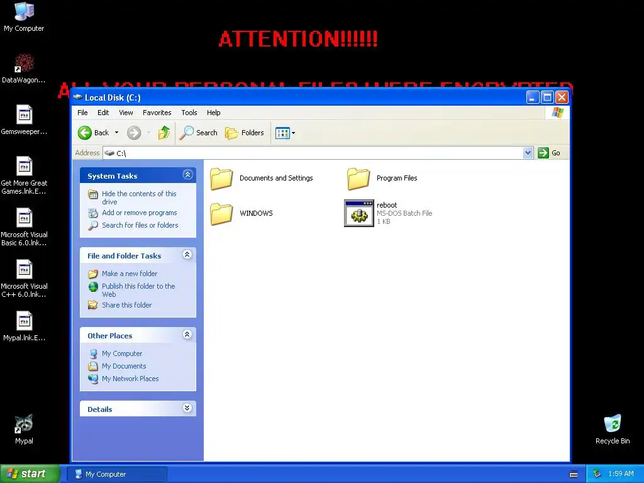Open the Favorites menu
The width and height of the screenshot is (644, 483).
157,113
